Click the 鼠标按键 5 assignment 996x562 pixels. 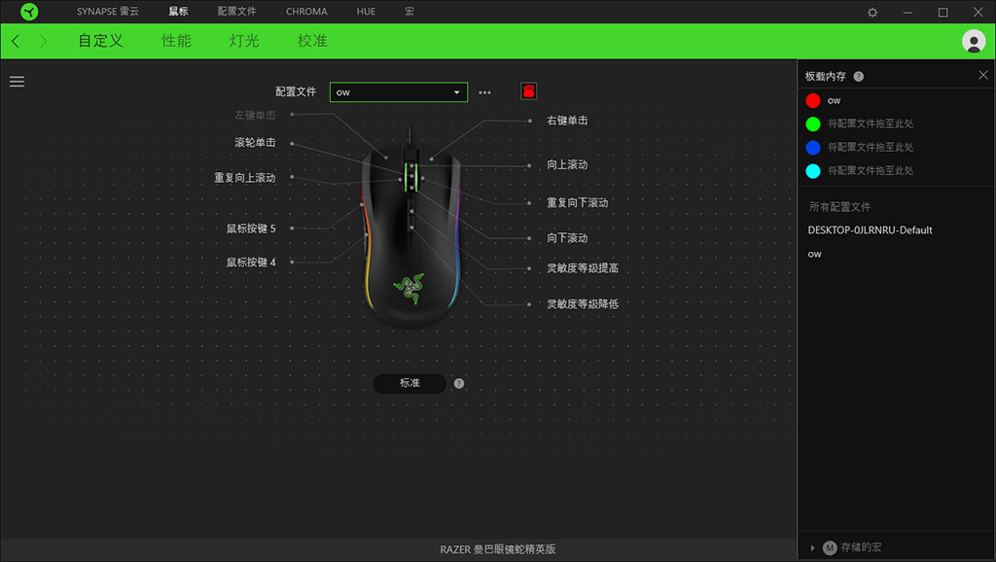click(x=252, y=228)
